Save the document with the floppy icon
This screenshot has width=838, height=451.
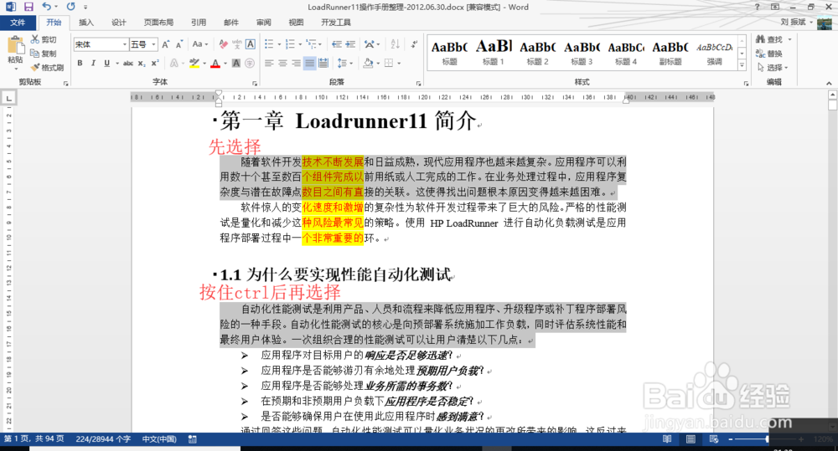[28, 7]
